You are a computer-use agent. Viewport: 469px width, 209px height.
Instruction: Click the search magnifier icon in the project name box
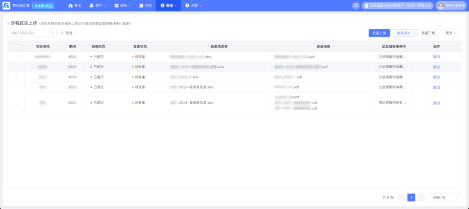(x=52, y=33)
